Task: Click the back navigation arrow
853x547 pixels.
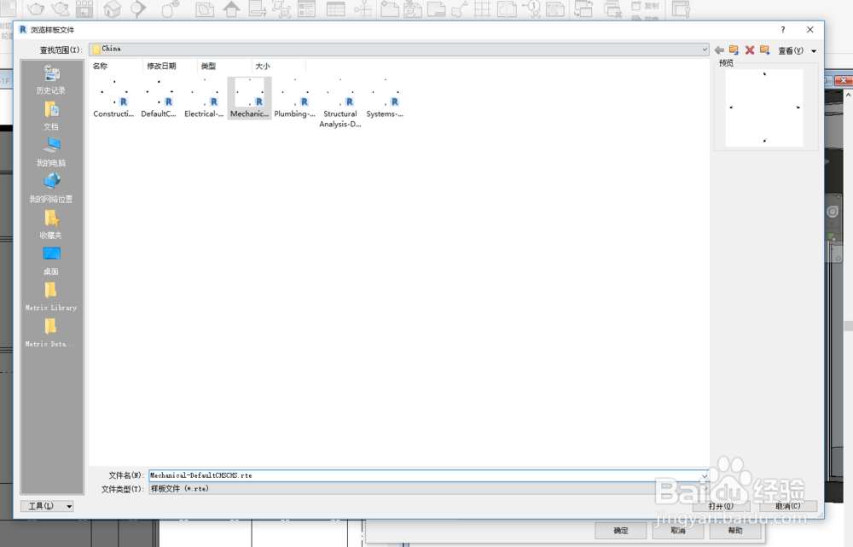Action: (718, 49)
